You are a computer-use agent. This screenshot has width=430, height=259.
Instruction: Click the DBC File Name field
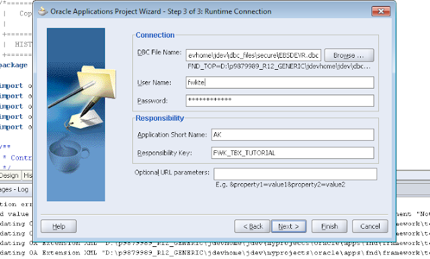click(x=253, y=55)
